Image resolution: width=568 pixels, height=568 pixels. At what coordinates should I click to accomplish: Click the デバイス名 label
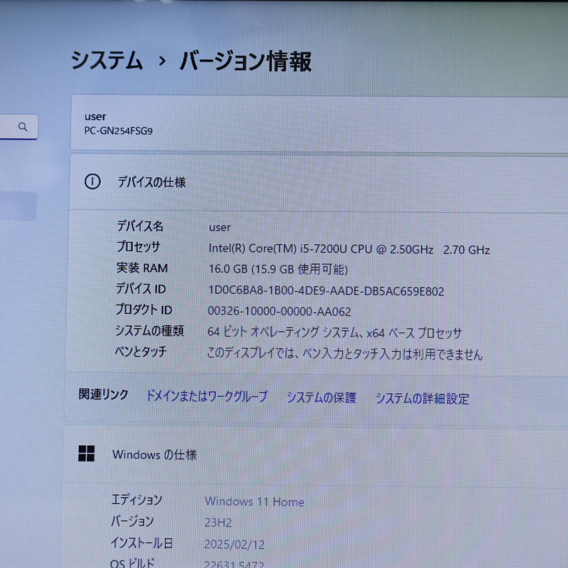coord(140,226)
